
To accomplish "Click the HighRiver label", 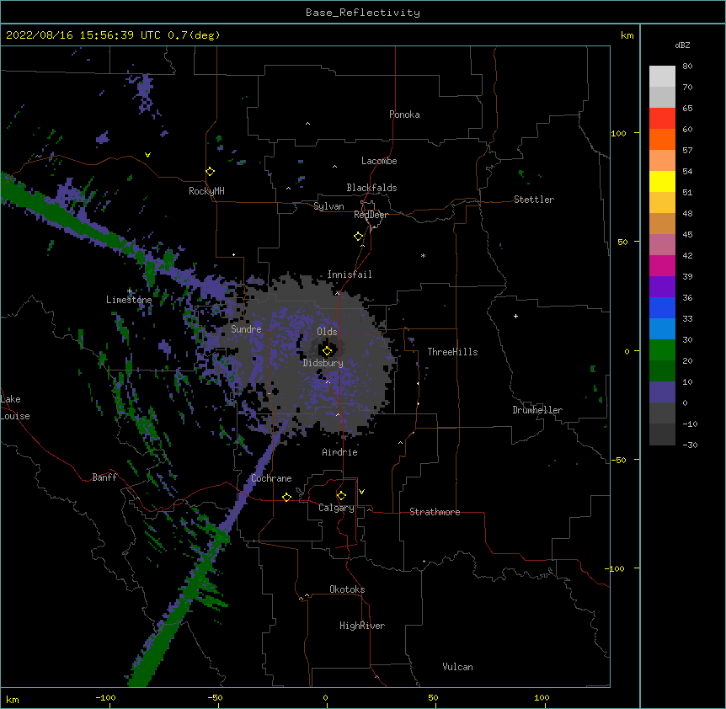I will 362,626.
